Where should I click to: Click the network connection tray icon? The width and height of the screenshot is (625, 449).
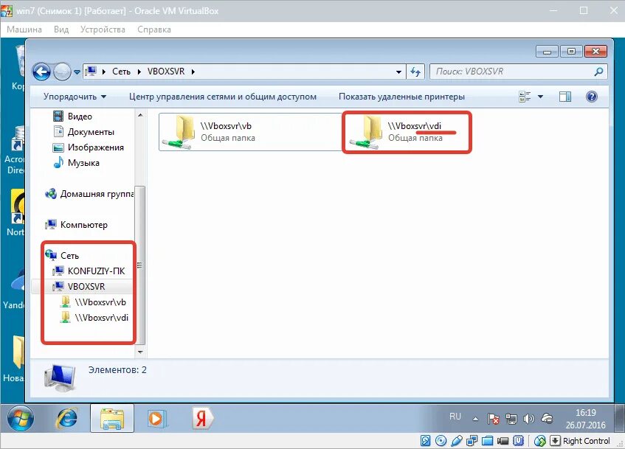(511, 418)
